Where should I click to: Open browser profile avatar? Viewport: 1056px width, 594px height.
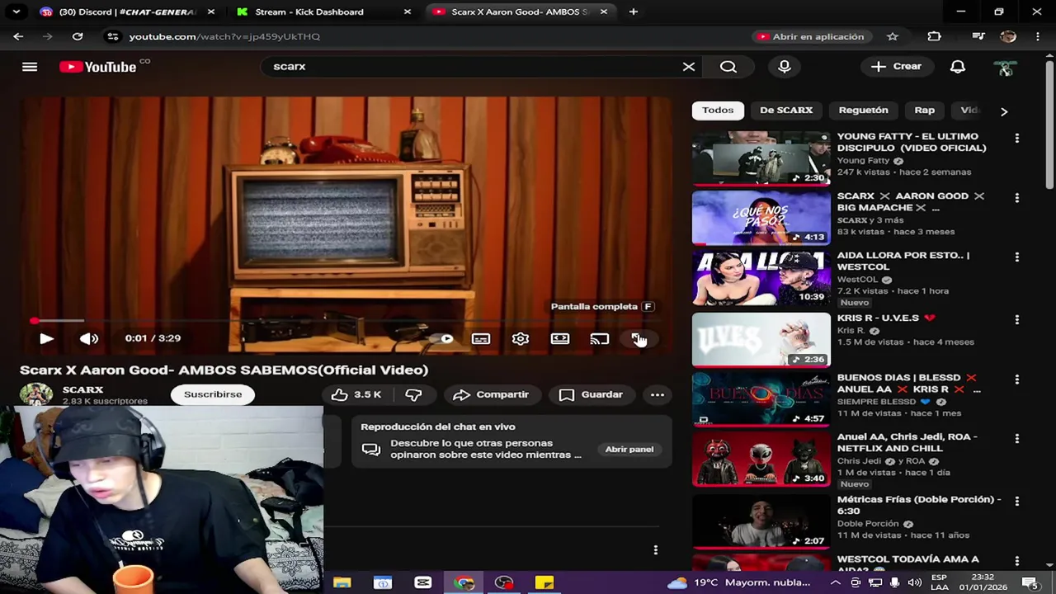1007,36
